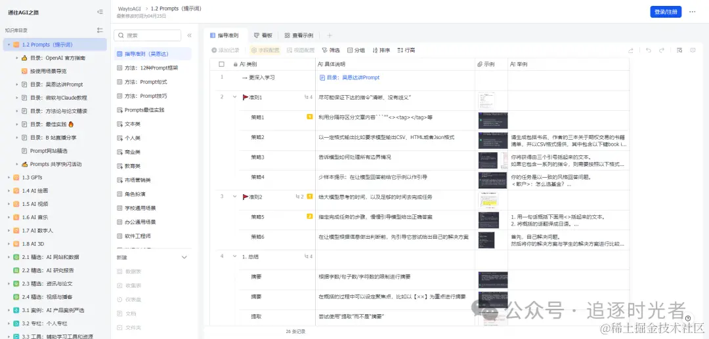Expand the 2.1 精选：AI 网站和数据 node
This screenshot has height=339, width=709.
pos(9,257)
